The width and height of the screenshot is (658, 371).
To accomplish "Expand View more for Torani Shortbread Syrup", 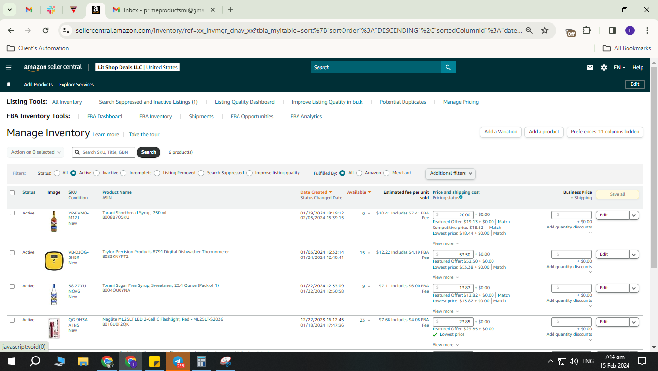I will click(x=445, y=244).
